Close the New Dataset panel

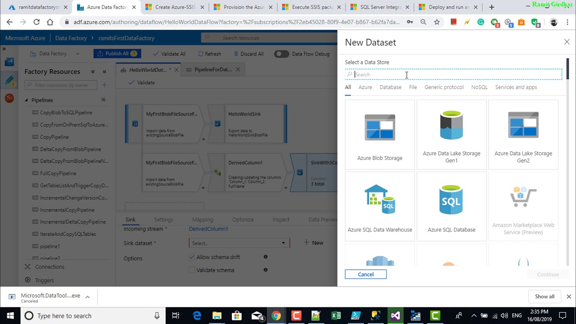point(567,42)
